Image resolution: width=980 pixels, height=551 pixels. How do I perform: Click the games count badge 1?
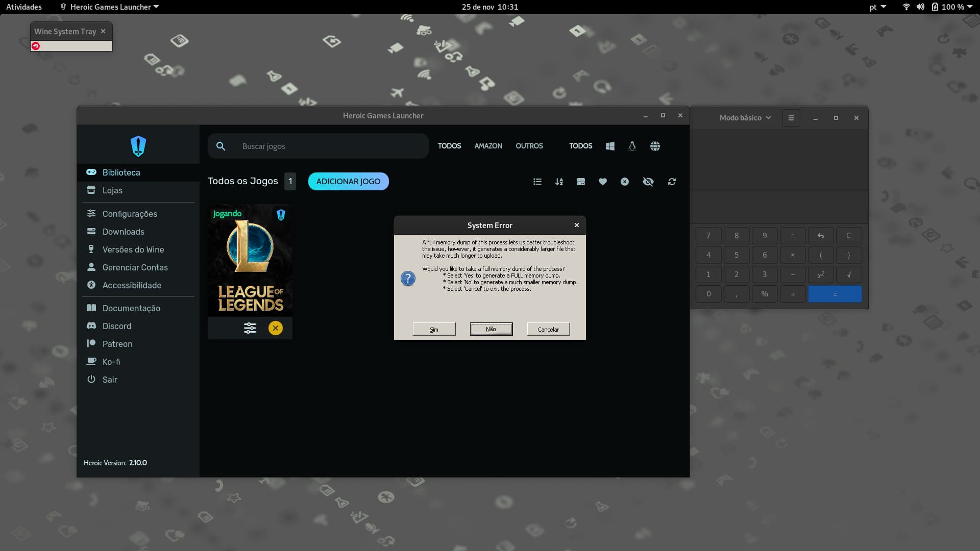[x=290, y=181]
